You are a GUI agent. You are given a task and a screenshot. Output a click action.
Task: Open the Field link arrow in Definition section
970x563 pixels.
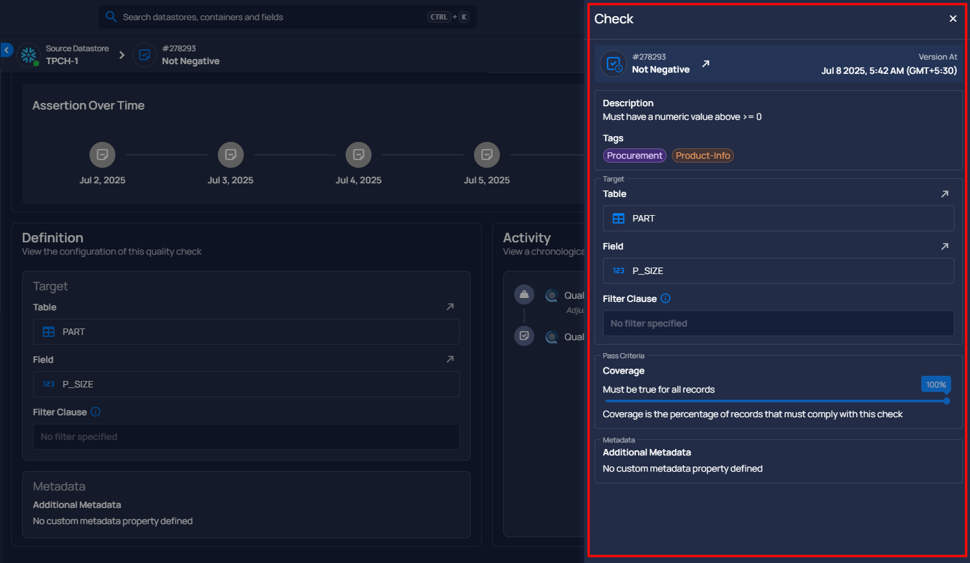450,360
